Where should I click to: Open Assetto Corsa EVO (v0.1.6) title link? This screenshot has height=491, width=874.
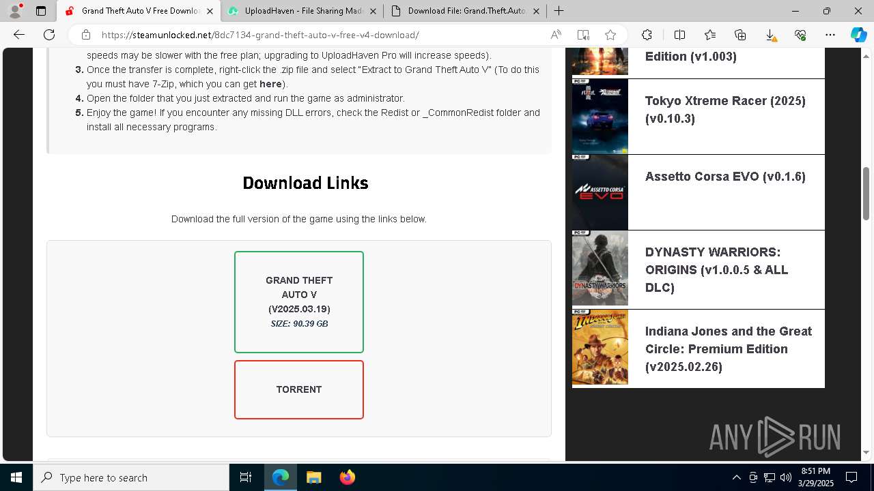click(x=725, y=177)
